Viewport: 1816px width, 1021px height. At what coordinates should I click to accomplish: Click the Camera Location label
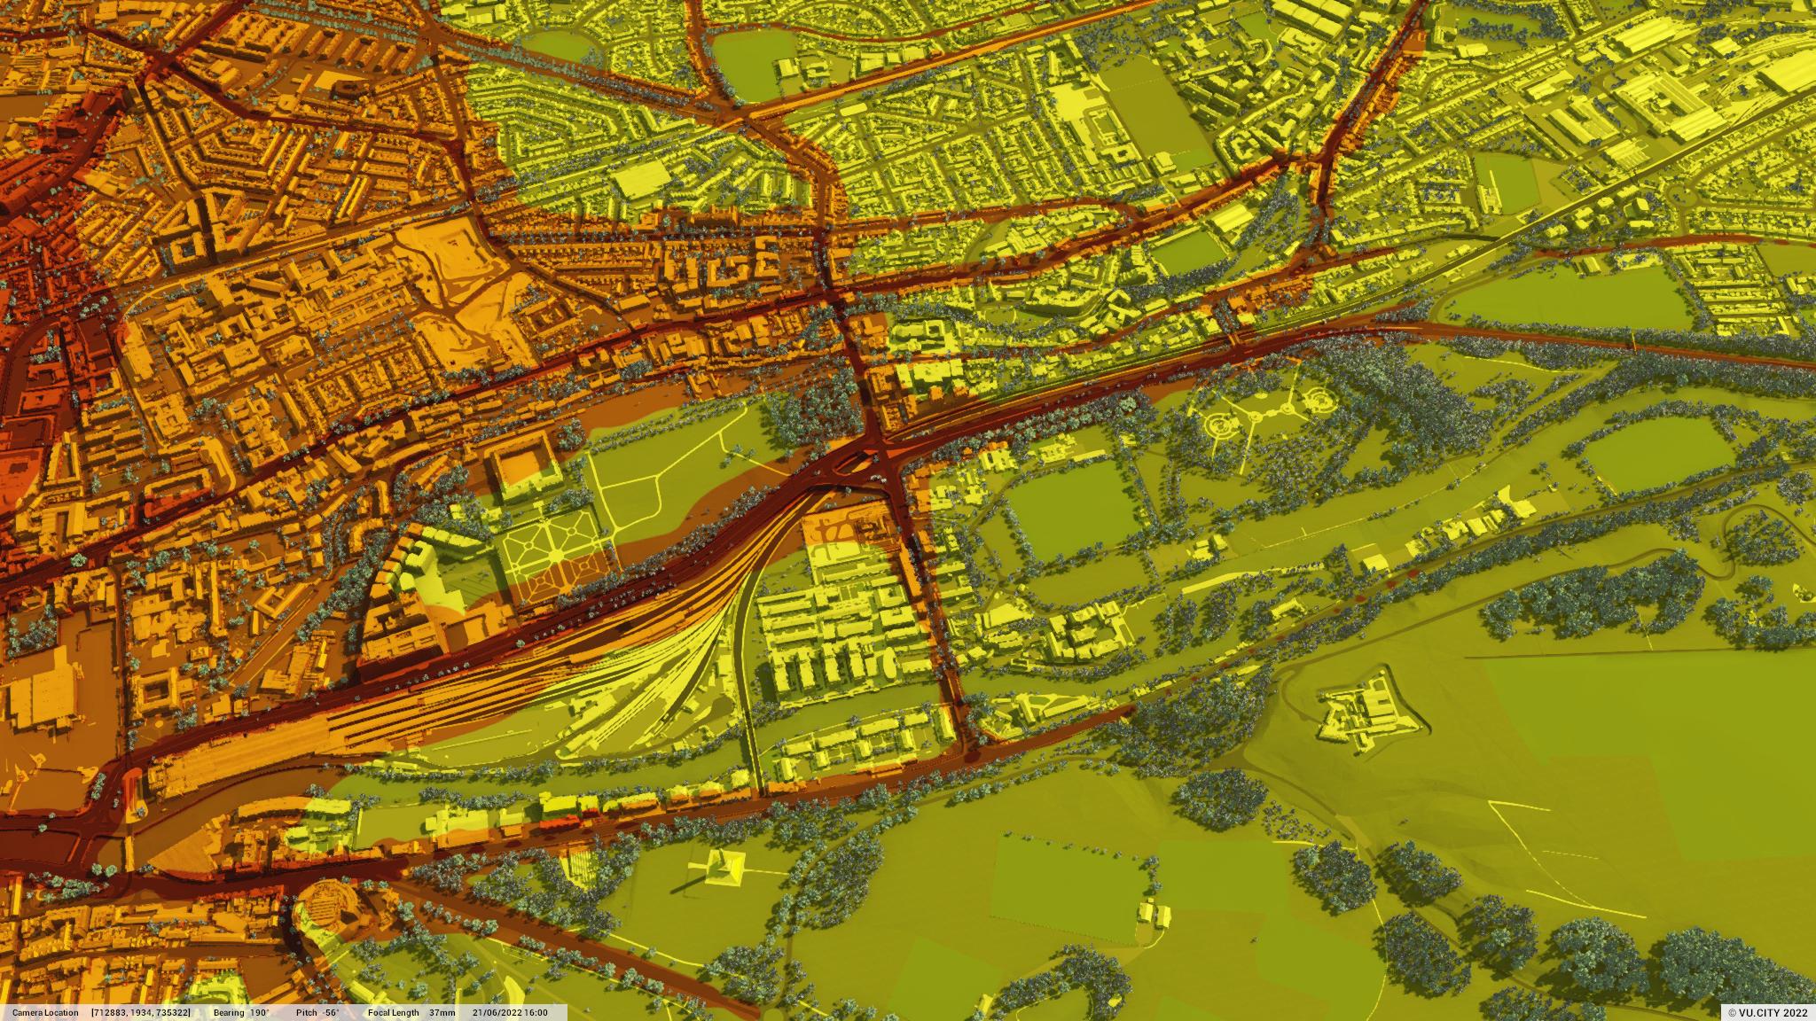pyautogui.click(x=45, y=1012)
